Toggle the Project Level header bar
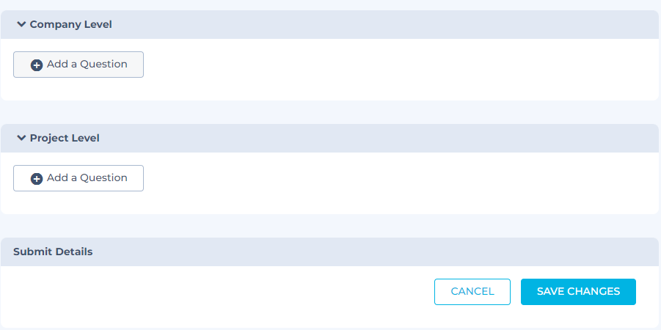 point(367,138)
